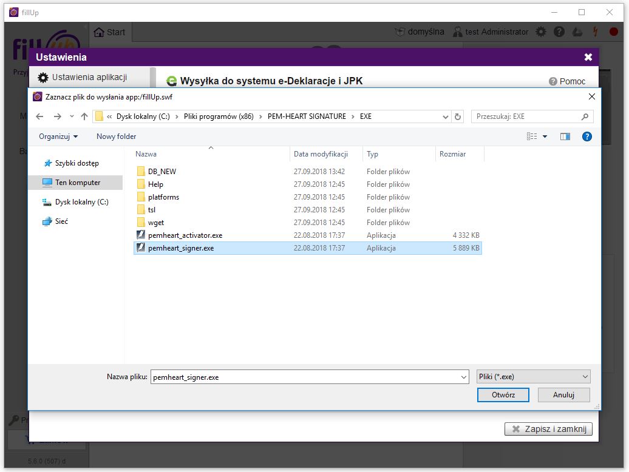Click the search magnifier icon
The image size is (629, 472).
coord(585,116)
